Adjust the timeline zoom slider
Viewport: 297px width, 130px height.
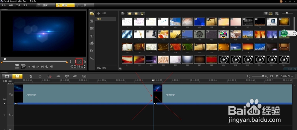click(x=263, y=76)
